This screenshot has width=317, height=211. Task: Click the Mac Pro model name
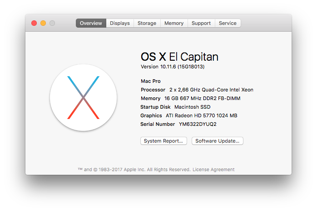click(151, 81)
